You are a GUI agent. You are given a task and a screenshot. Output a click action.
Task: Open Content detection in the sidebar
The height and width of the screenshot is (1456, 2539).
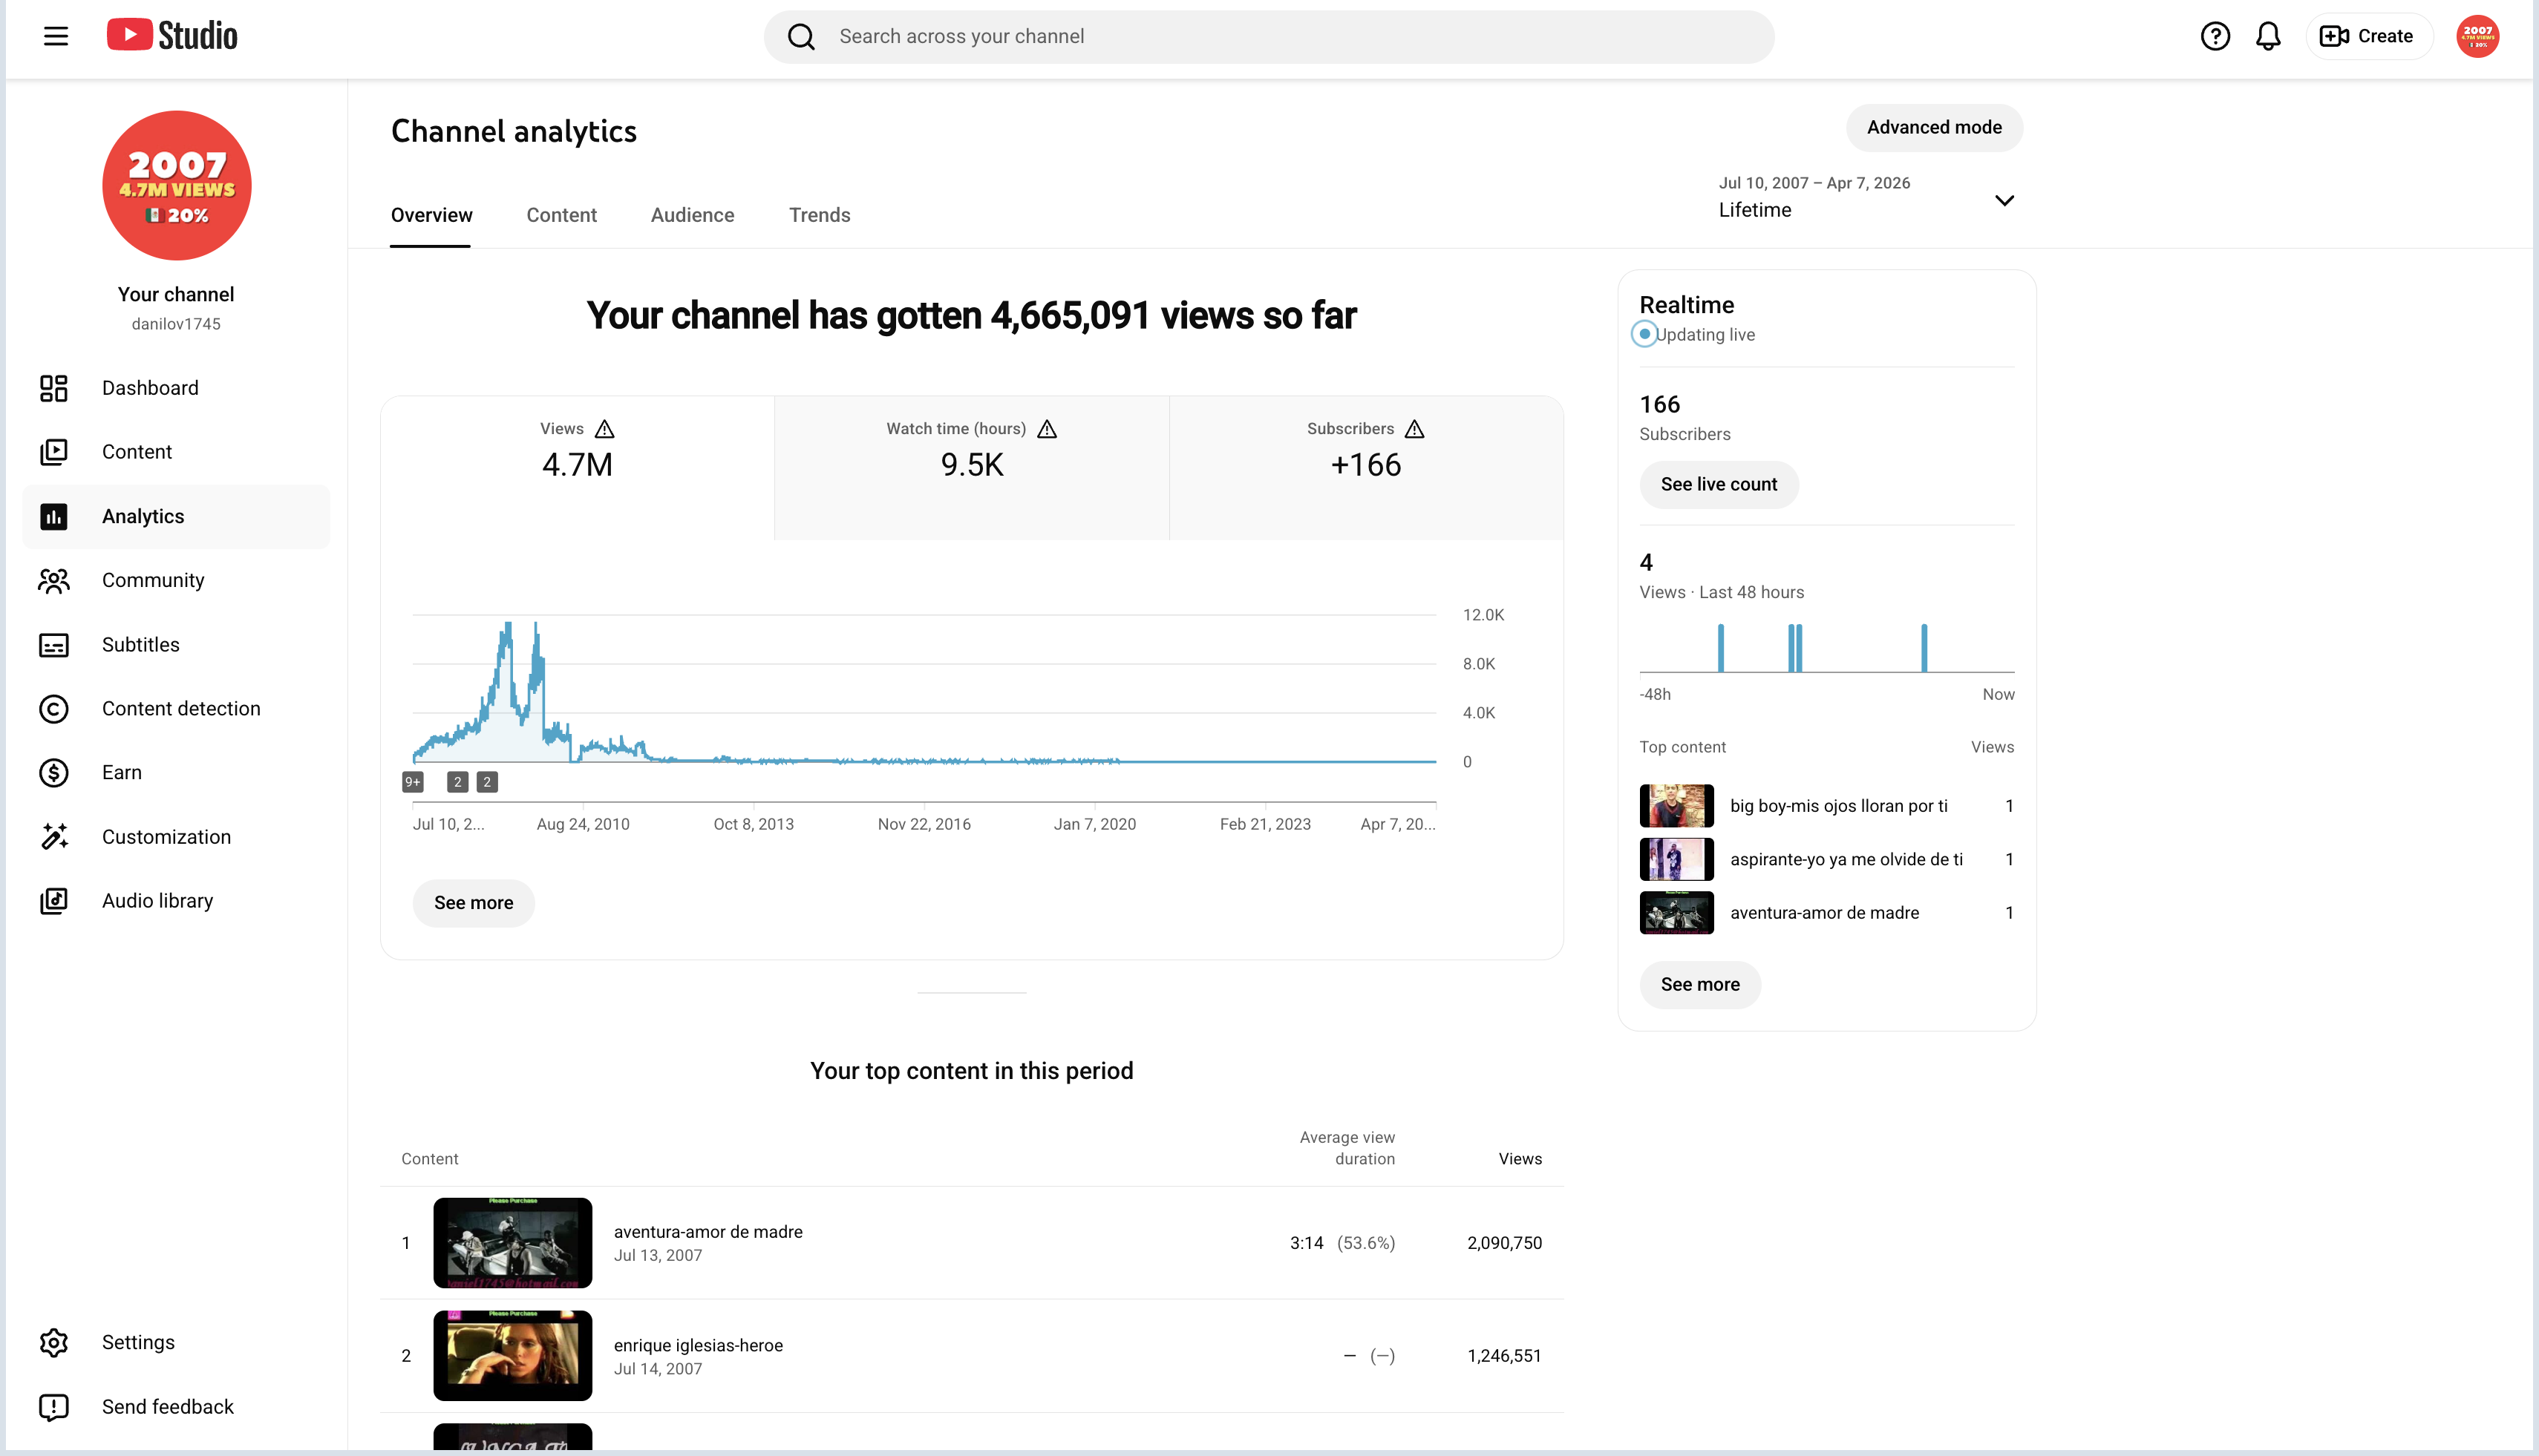(x=176, y=709)
